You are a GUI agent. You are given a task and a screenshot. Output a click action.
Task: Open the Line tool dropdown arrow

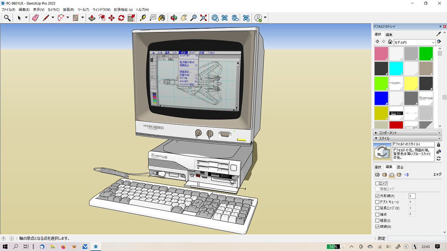(53, 17)
